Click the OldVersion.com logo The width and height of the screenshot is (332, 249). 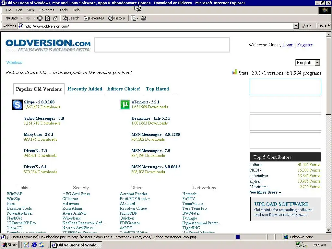48,45
